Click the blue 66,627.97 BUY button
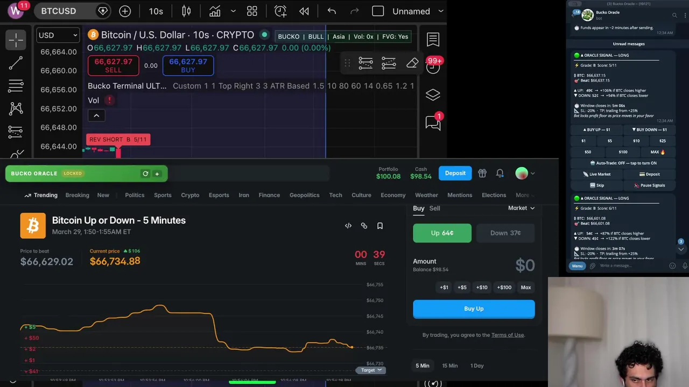Viewport: 689px width, 387px height. (188, 66)
